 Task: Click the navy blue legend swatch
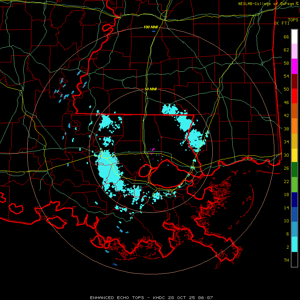pos(294,200)
